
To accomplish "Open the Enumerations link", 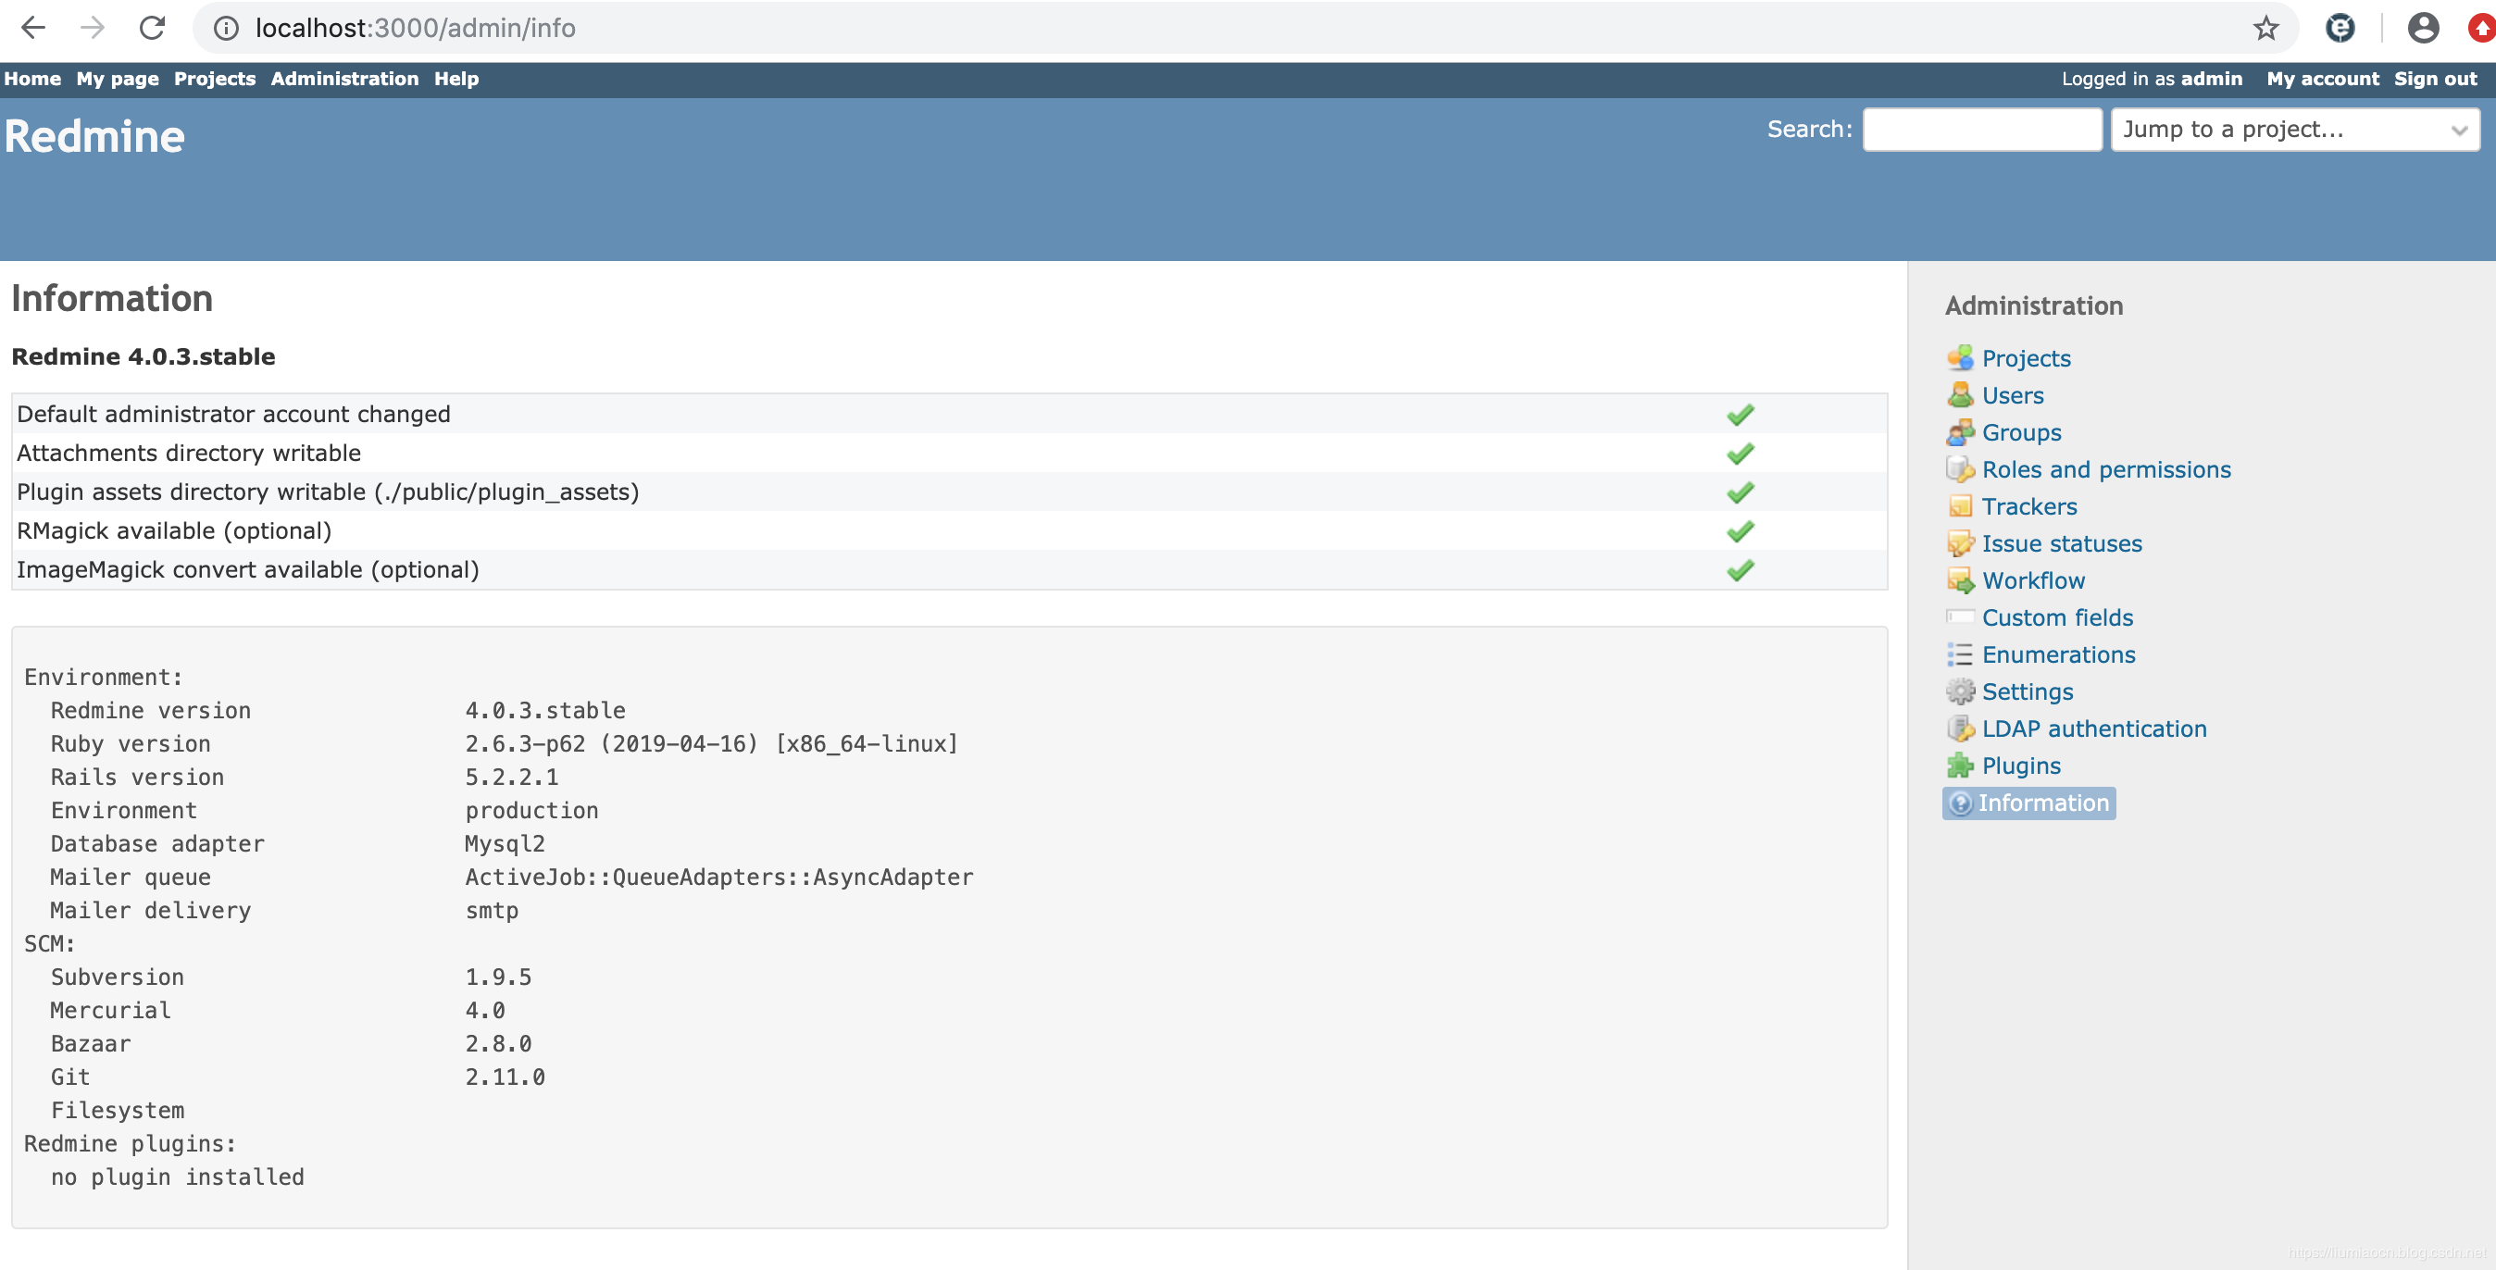I will 2058,654.
